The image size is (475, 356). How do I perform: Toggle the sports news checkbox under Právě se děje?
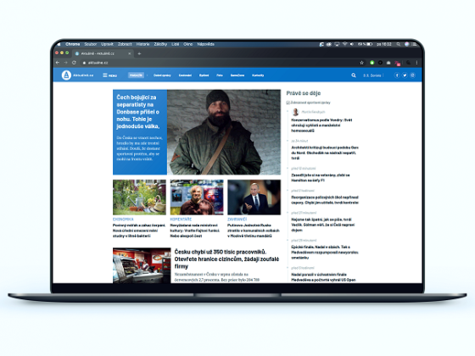point(288,103)
